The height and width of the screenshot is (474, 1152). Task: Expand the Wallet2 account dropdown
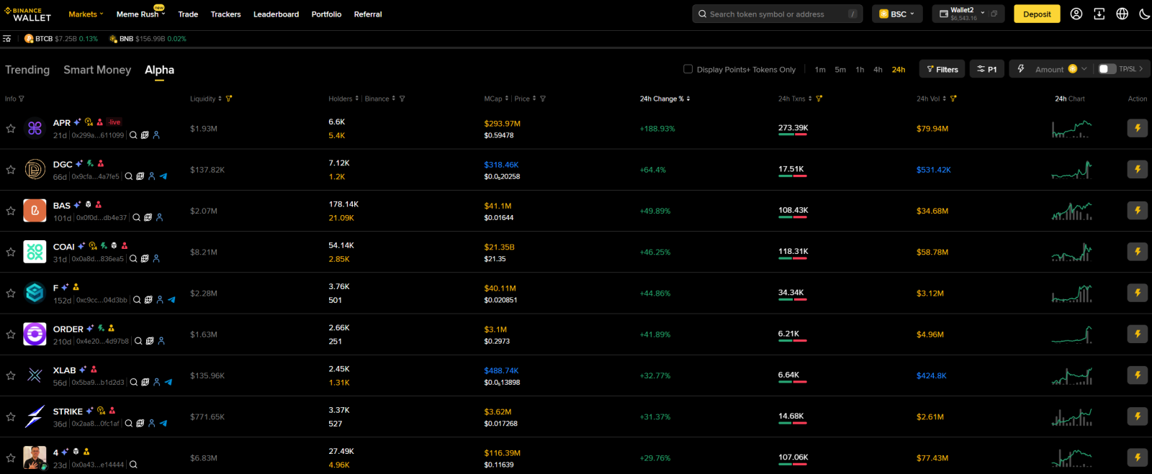pos(982,13)
